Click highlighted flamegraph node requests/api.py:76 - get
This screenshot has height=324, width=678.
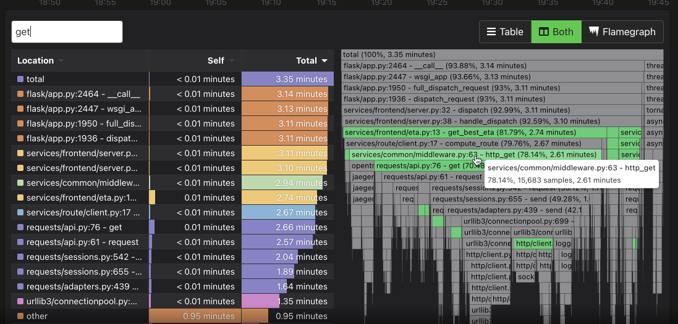(430, 166)
